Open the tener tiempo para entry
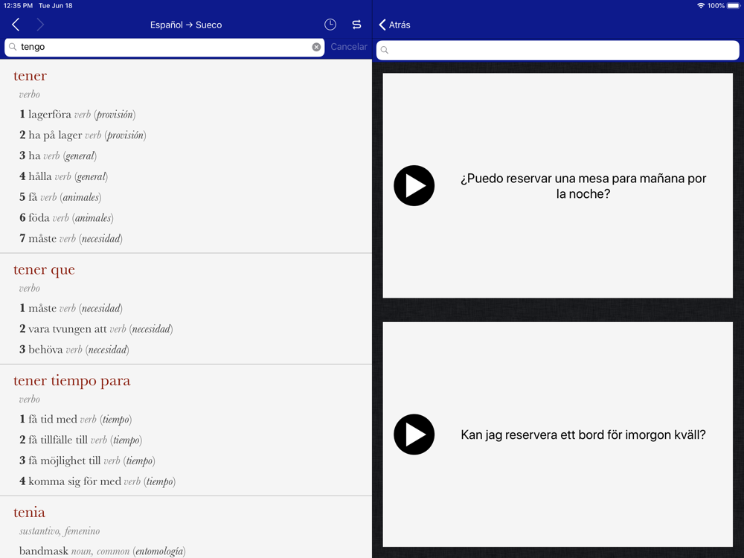The image size is (744, 558). click(71, 380)
